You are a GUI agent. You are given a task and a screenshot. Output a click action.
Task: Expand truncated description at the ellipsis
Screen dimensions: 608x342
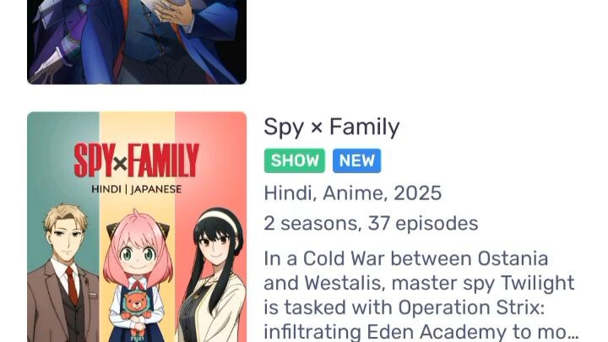coord(571,333)
